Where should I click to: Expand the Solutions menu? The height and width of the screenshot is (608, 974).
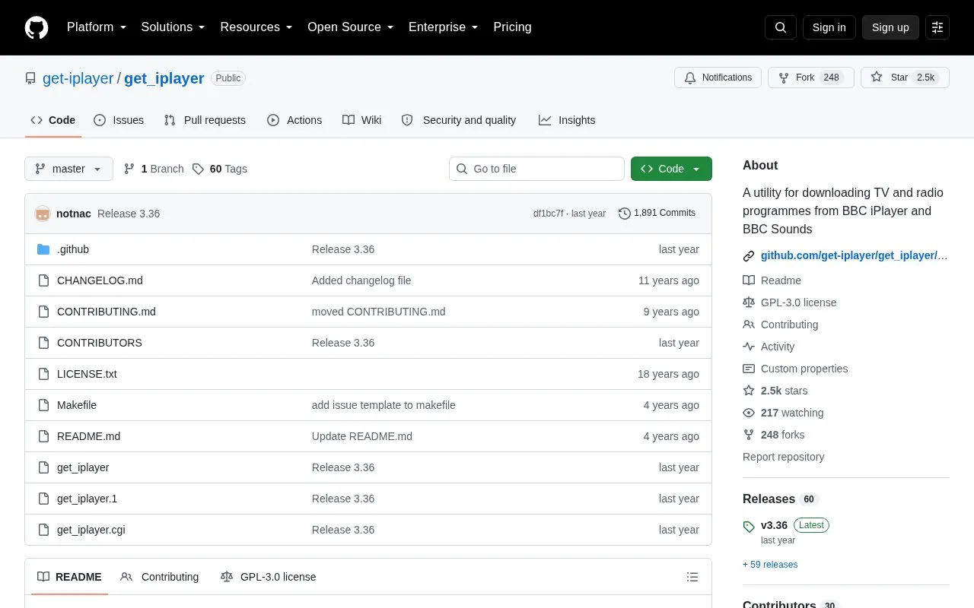[x=173, y=27]
